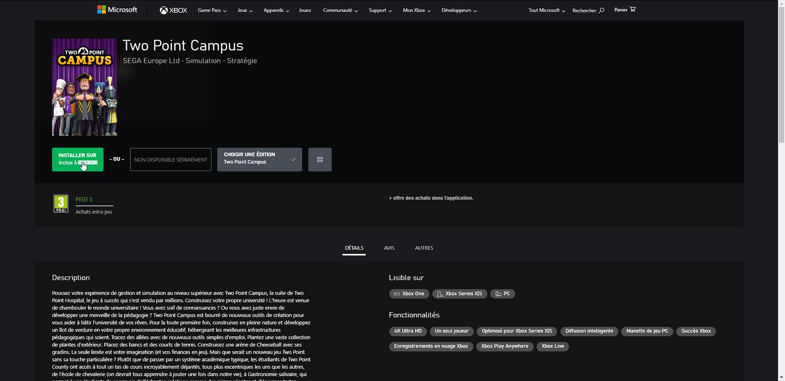
Task: Select the PC platform badge
Action: [503, 294]
